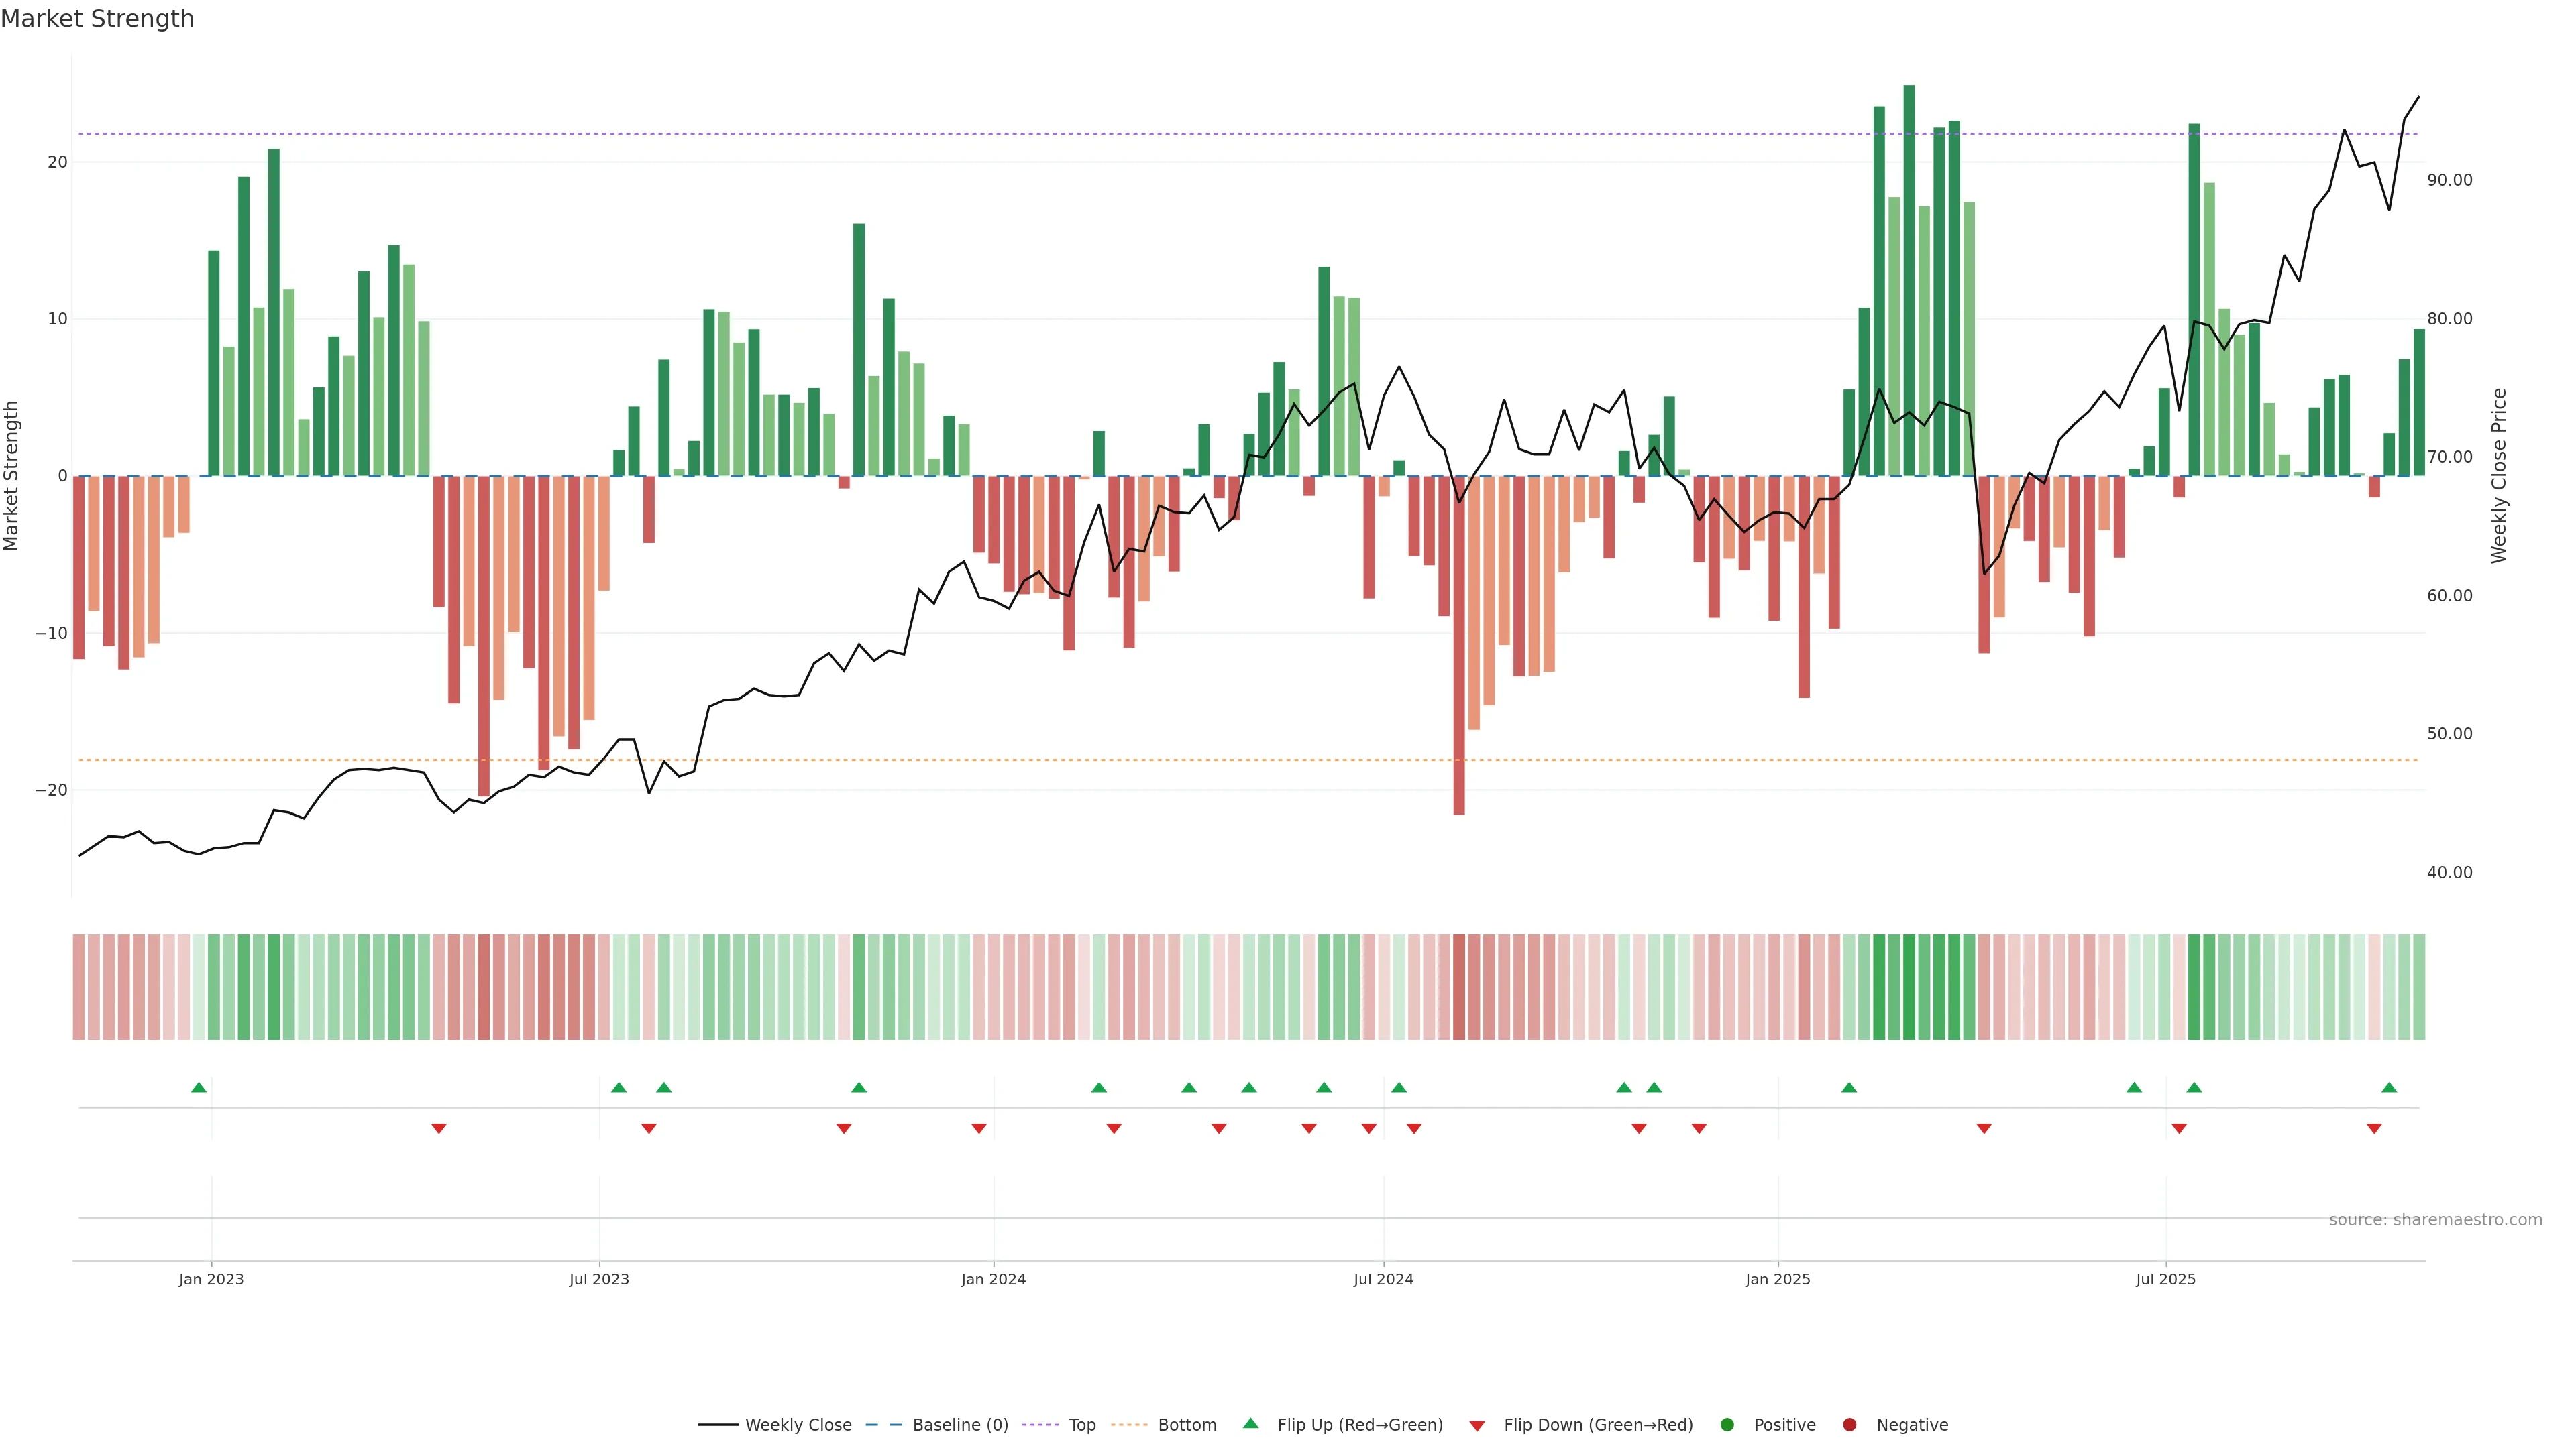The image size is (2576, 1448).
Task: Click the source sharemaestro.com text
Action: tap(2435, 1220)
